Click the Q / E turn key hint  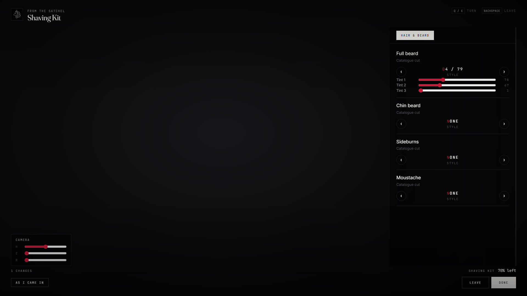(x=458, y=11)
